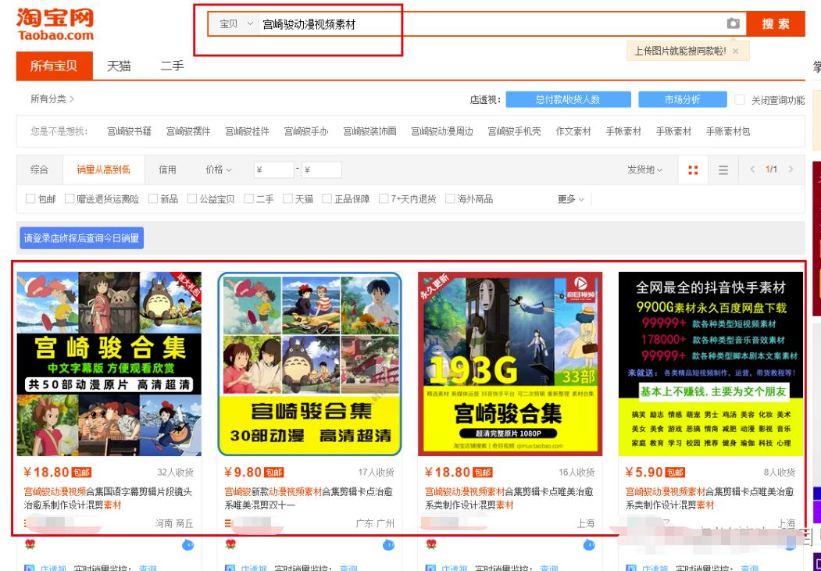821x571 pixels.
Task: Open the 193G 宫崎骏合集 product thumbnail
Action: click(510, 364)
